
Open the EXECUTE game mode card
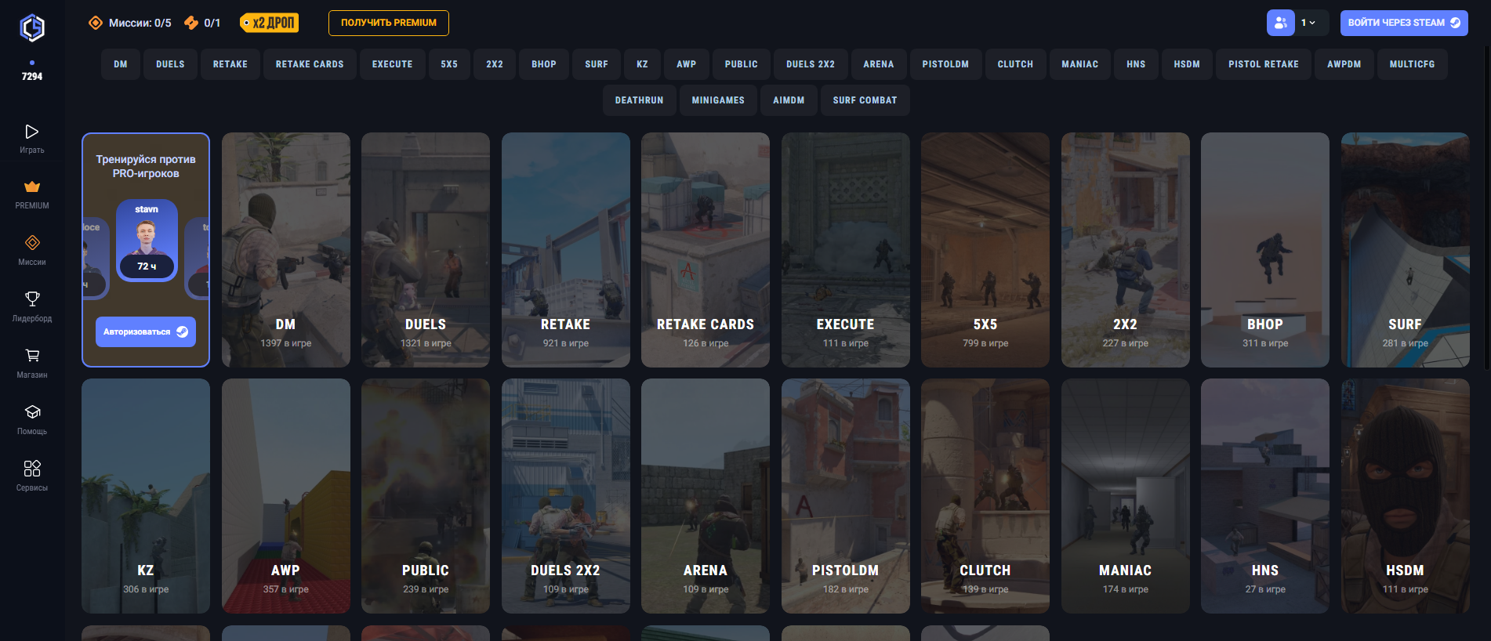[846, 250]
